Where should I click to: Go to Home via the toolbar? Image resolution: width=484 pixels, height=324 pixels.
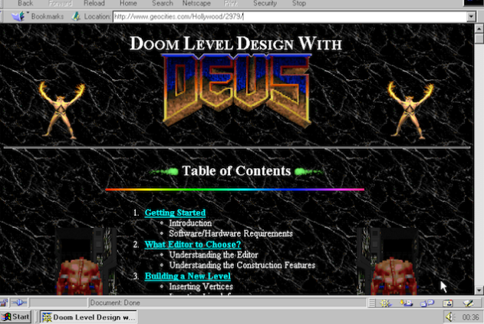(x=128, y=3)
